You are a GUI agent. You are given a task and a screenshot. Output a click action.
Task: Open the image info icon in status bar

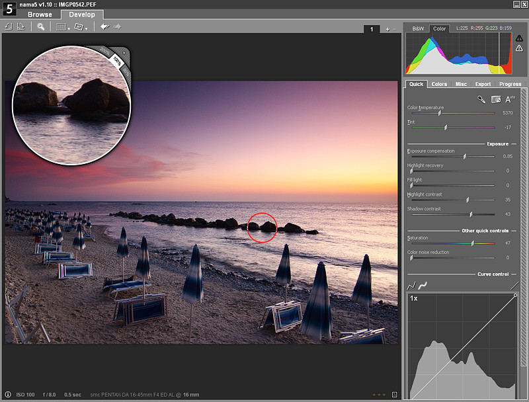(8, 395)
